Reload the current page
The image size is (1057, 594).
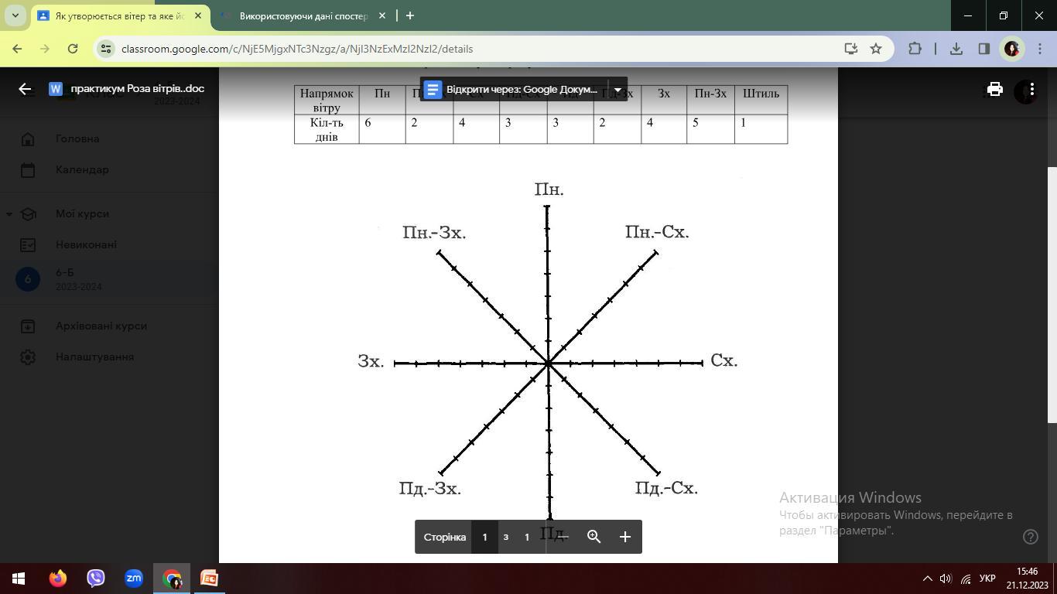click(x=73, y=49)
